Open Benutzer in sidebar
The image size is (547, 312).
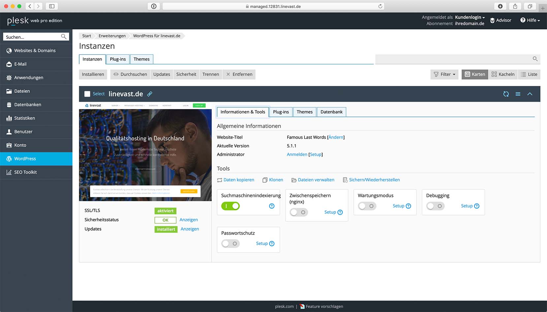[x=36, y=132]
